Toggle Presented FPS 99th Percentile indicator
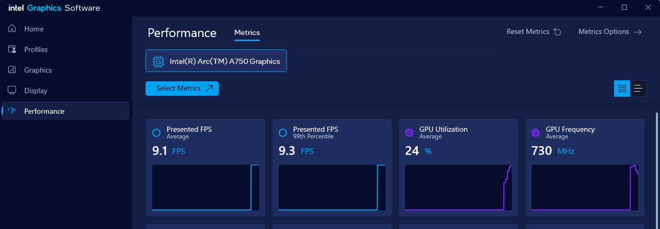This screenshot has height=229, width=660. click(x=283, y=133)
